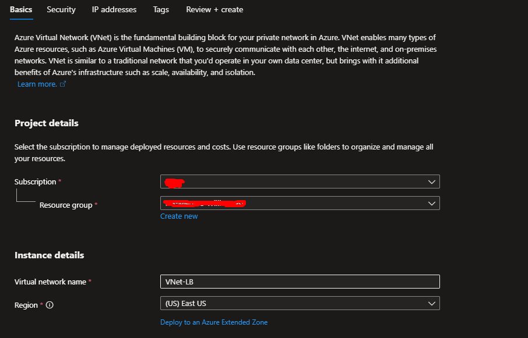Screen dimensions: 528x338
Task: Expand the Resource group selection field
Action: 300,204
